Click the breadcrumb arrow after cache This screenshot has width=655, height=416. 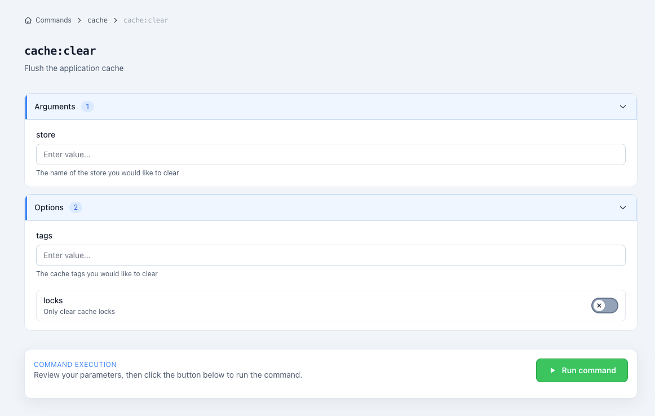pos(116,20)
